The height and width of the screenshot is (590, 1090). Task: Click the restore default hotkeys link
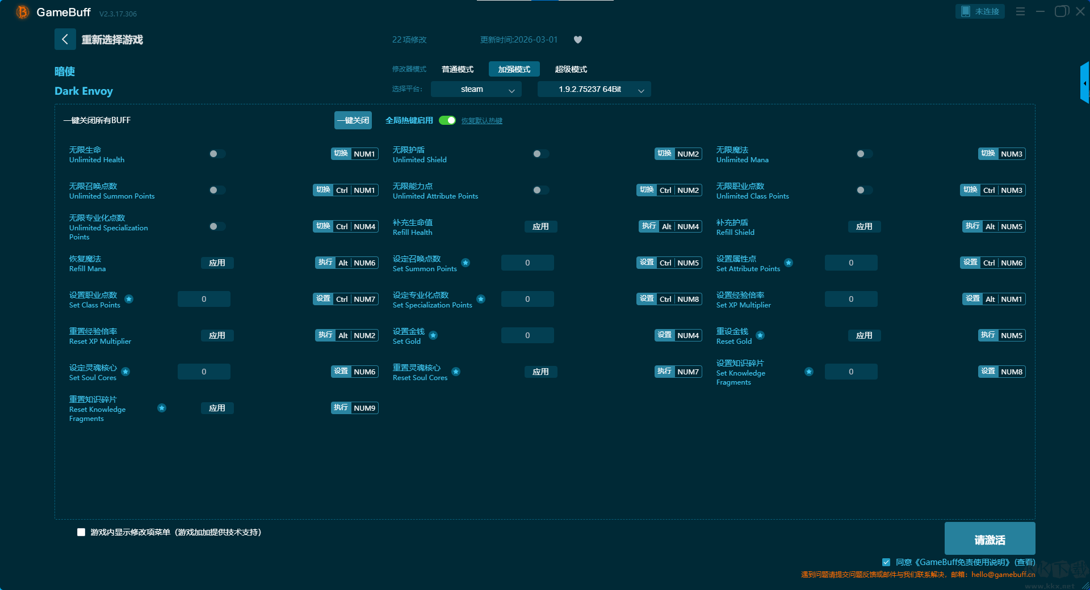point(481,121)
